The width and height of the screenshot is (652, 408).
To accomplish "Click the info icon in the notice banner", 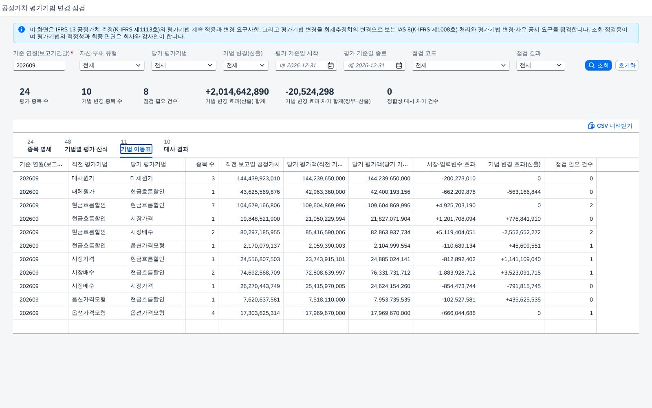I will (x=22, y=29).
